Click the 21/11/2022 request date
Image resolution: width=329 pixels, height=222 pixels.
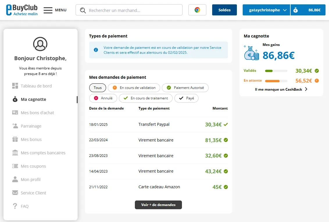[99, 187]
